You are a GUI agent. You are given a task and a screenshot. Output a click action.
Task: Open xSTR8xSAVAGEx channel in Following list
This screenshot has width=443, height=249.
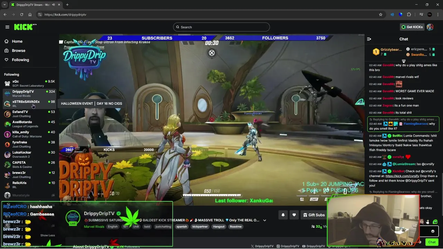29,103
